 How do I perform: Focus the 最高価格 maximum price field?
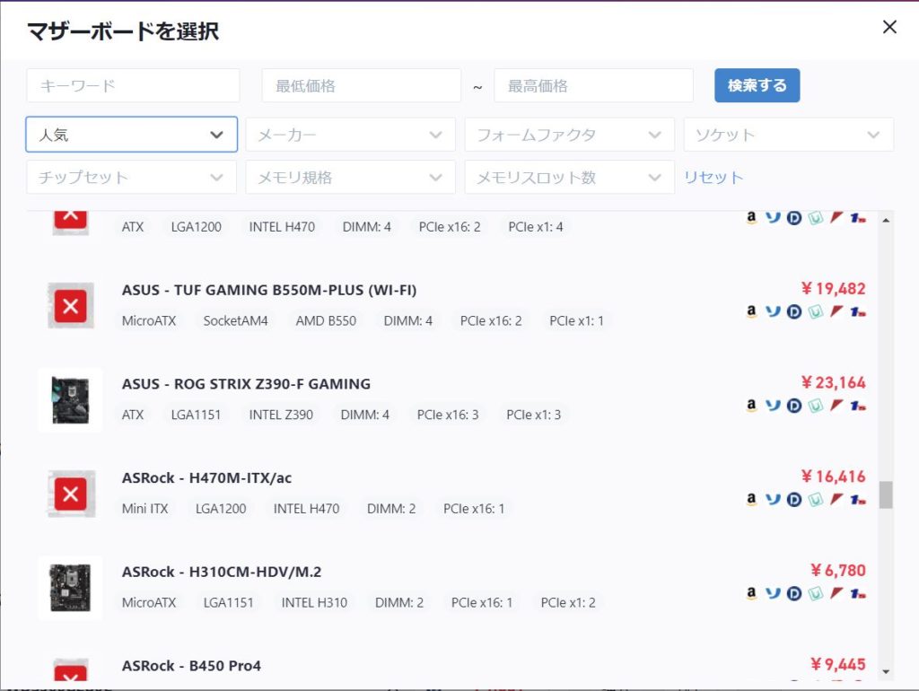594,85
